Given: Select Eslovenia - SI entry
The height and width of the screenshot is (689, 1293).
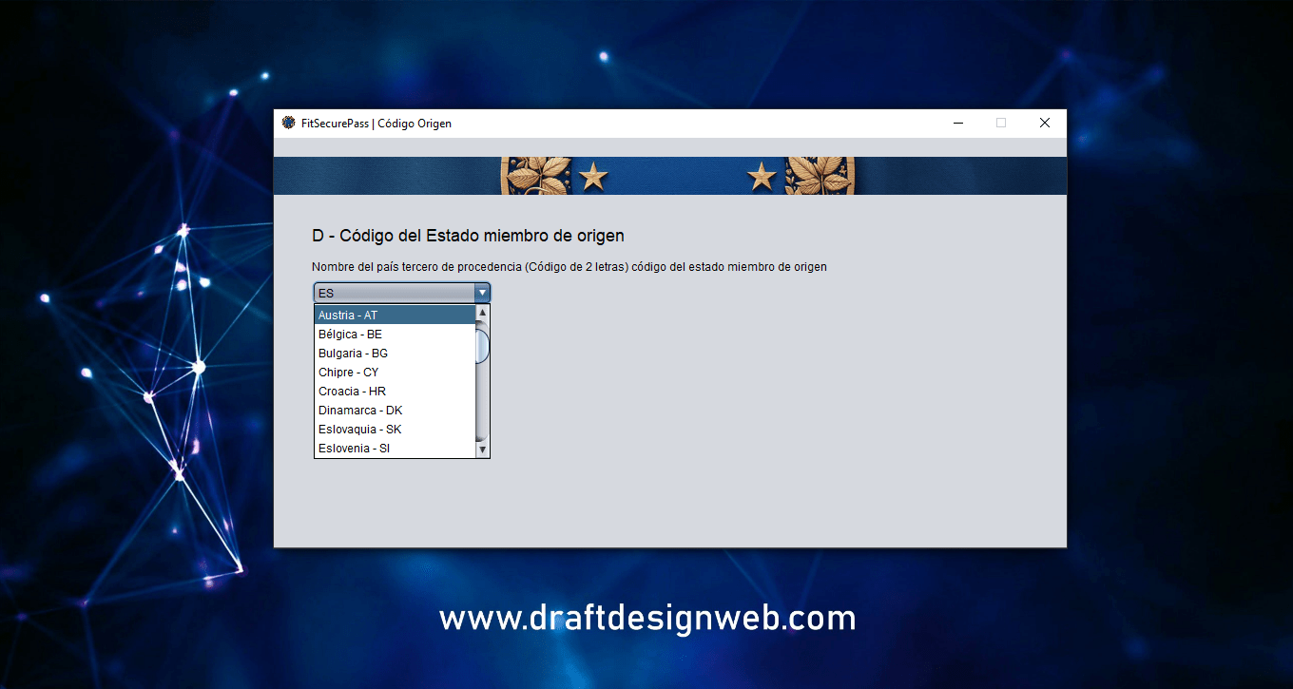Looking at the screenshot, I should coord(394,448).
